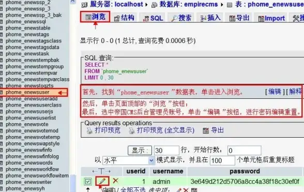304x192 pixels.
Task: Click the start row field showing 0
Action: pos(244,151)
